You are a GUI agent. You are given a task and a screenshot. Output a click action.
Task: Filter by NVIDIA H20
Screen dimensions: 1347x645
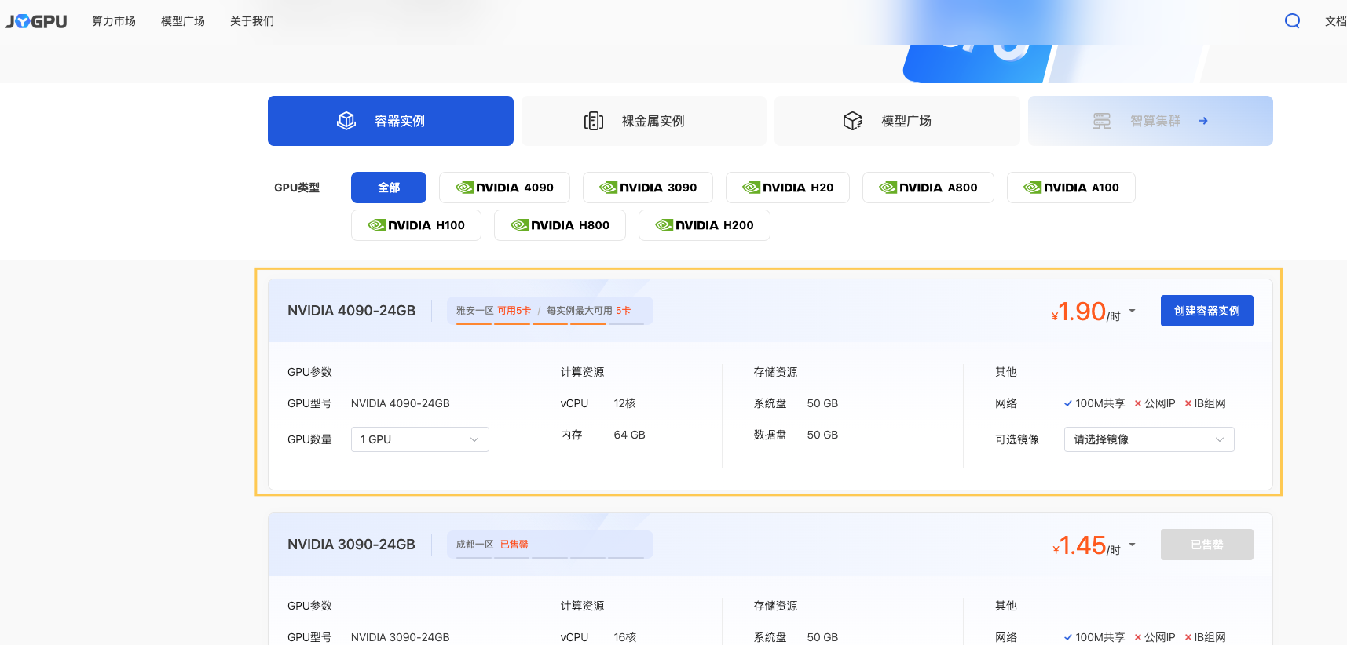(x=788, y=188)
